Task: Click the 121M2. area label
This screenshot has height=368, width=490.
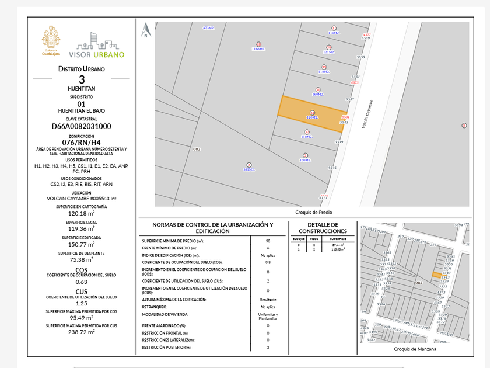Action: point(329,52)
